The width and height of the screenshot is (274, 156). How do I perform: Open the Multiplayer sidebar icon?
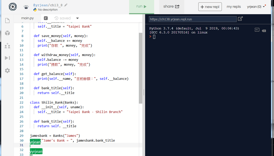coord(7,46)
